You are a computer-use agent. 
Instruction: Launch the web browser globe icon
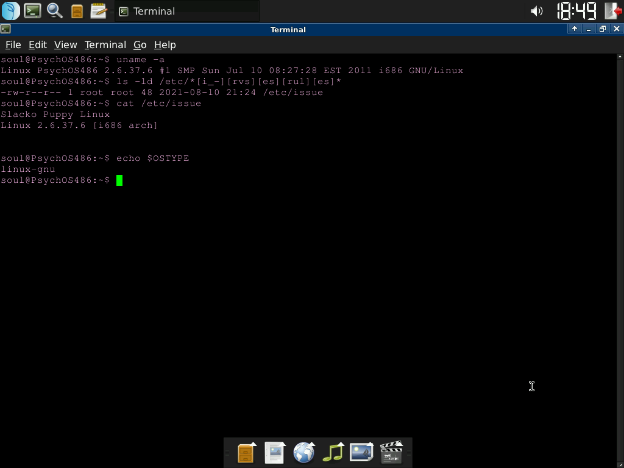point(305,453)
